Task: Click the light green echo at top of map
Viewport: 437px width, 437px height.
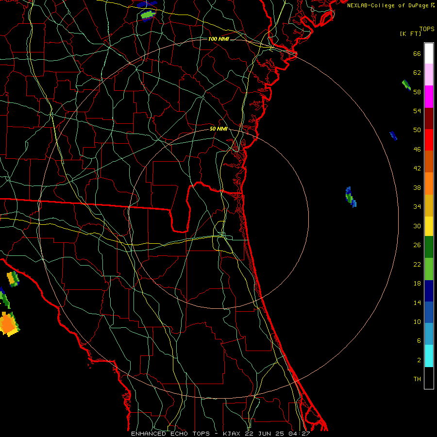Action: coord(147,14)
